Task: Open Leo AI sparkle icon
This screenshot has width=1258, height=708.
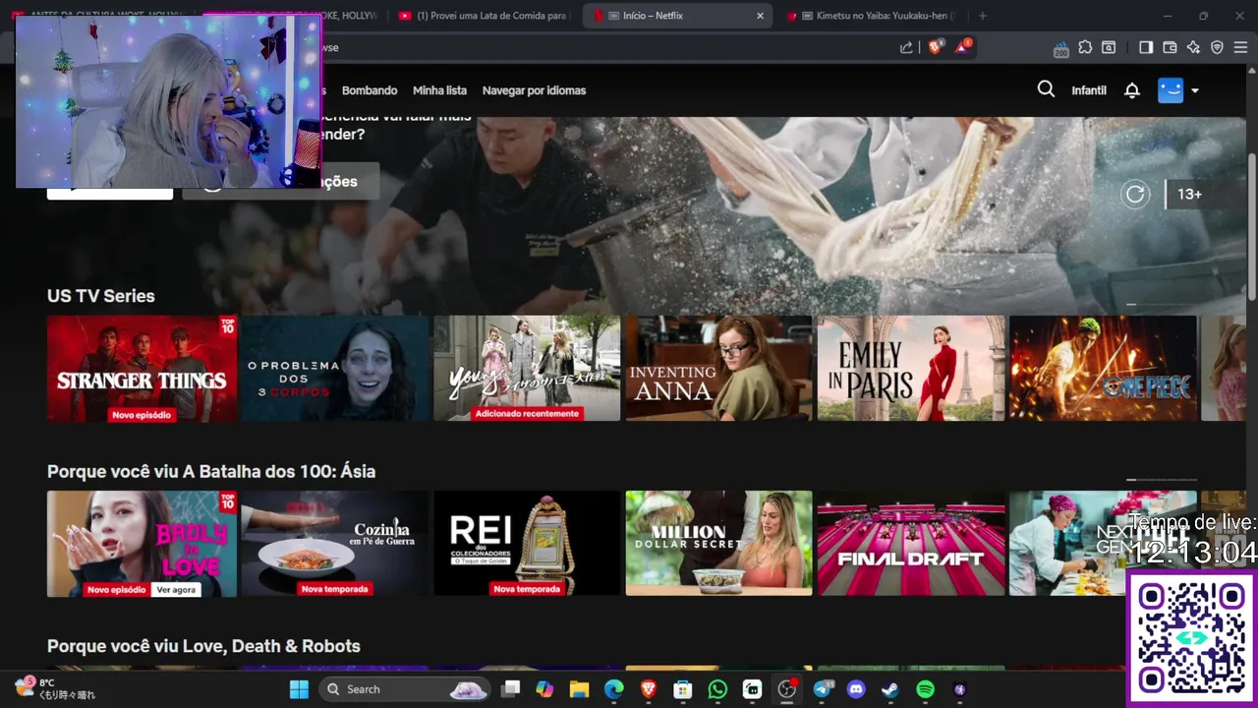Action: click(x=1193, y=47)
